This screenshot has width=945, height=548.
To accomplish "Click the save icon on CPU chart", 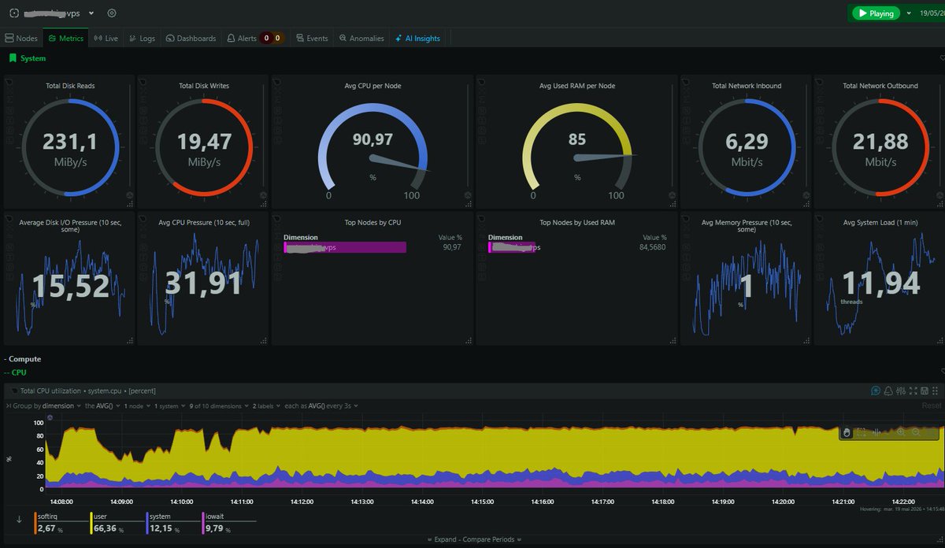I will 925,391.
